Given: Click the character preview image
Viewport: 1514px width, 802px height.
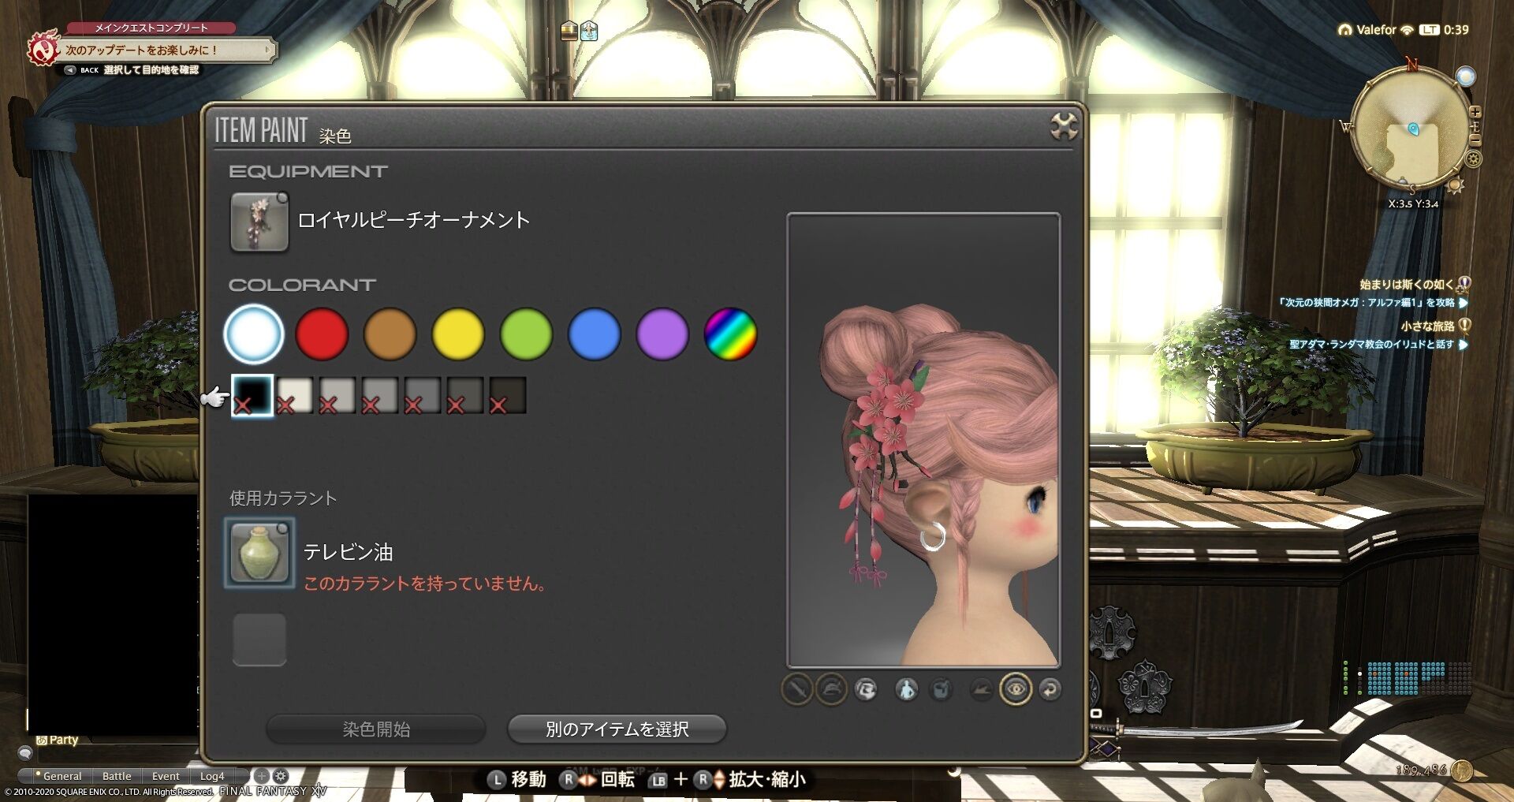Looking at the screenshot, I should [x=923, y=440].
